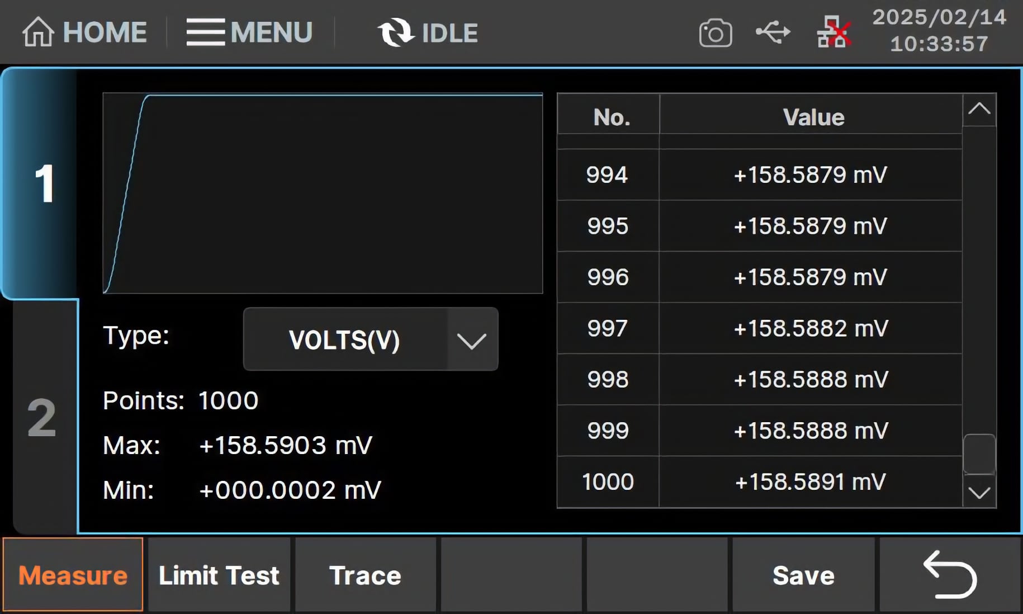Click the Type dropdown chevron arrow
1023x614 pixels.
click(472, 340)
